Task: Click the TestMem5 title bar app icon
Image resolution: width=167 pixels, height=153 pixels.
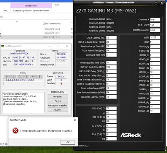Action: point(3,46)
